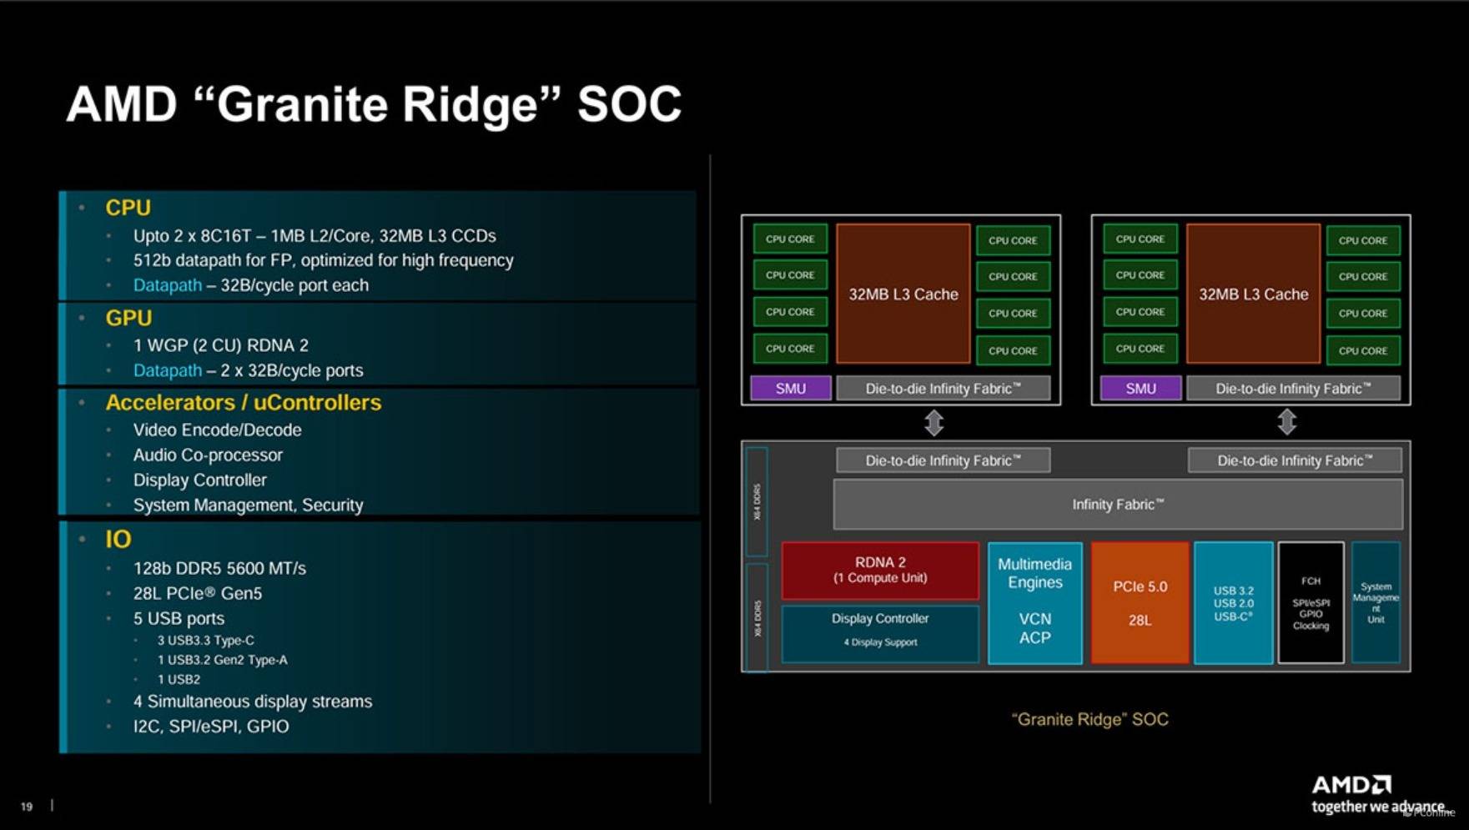The image size is (1469, 830).
Task: Click the wide Infinity Fabric bar
Action: click(x=1118, y=505)
